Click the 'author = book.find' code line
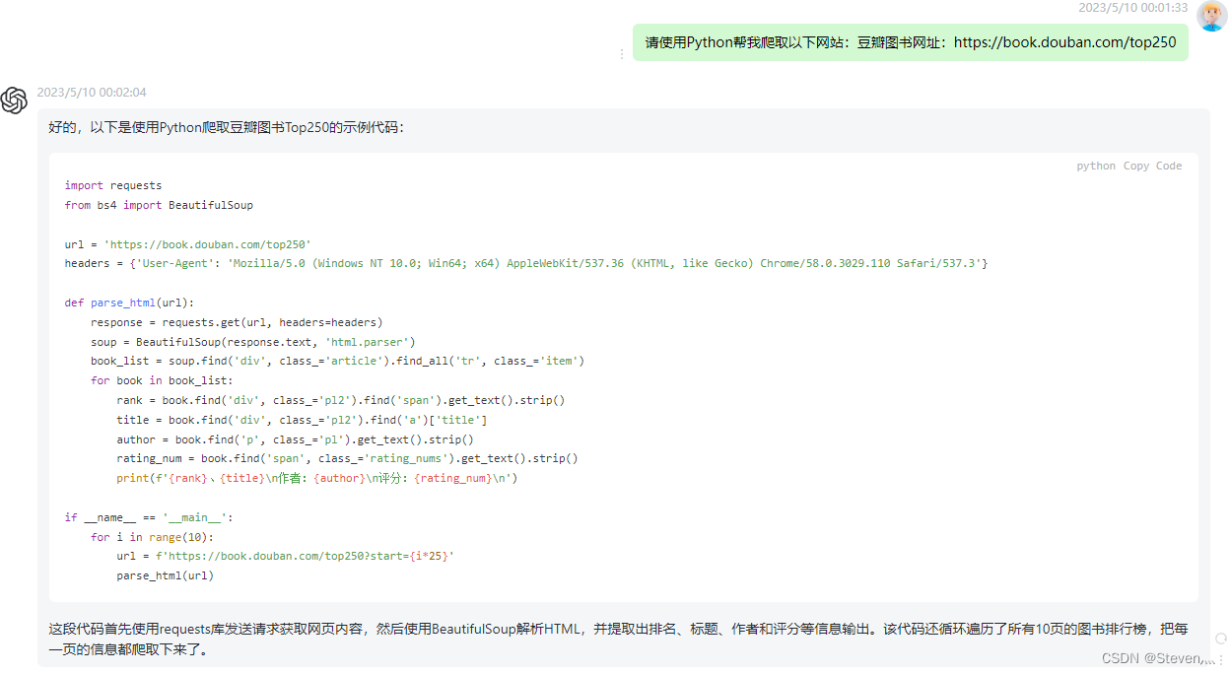This screenshot has width=1230, height=674. [295, 439]
